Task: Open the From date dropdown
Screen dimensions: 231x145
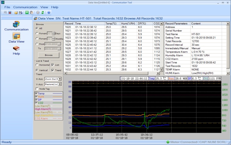Action: pos(59,44)
